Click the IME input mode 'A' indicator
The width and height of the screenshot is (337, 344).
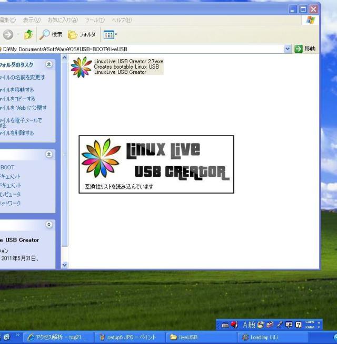245,325
